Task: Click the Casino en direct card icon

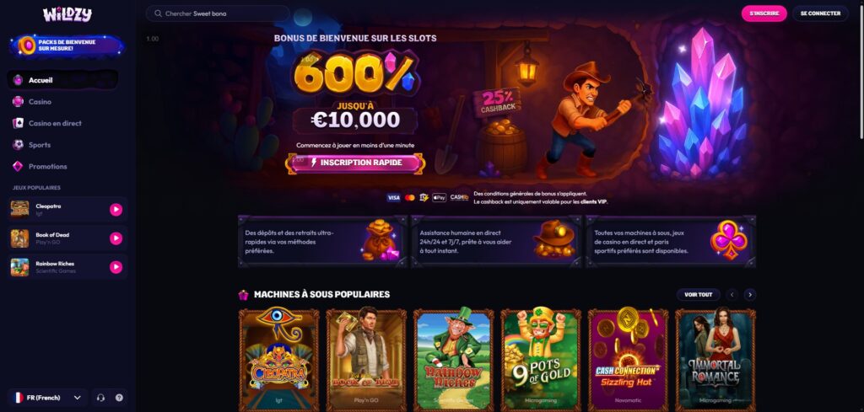Action: (x=19, y=123)
